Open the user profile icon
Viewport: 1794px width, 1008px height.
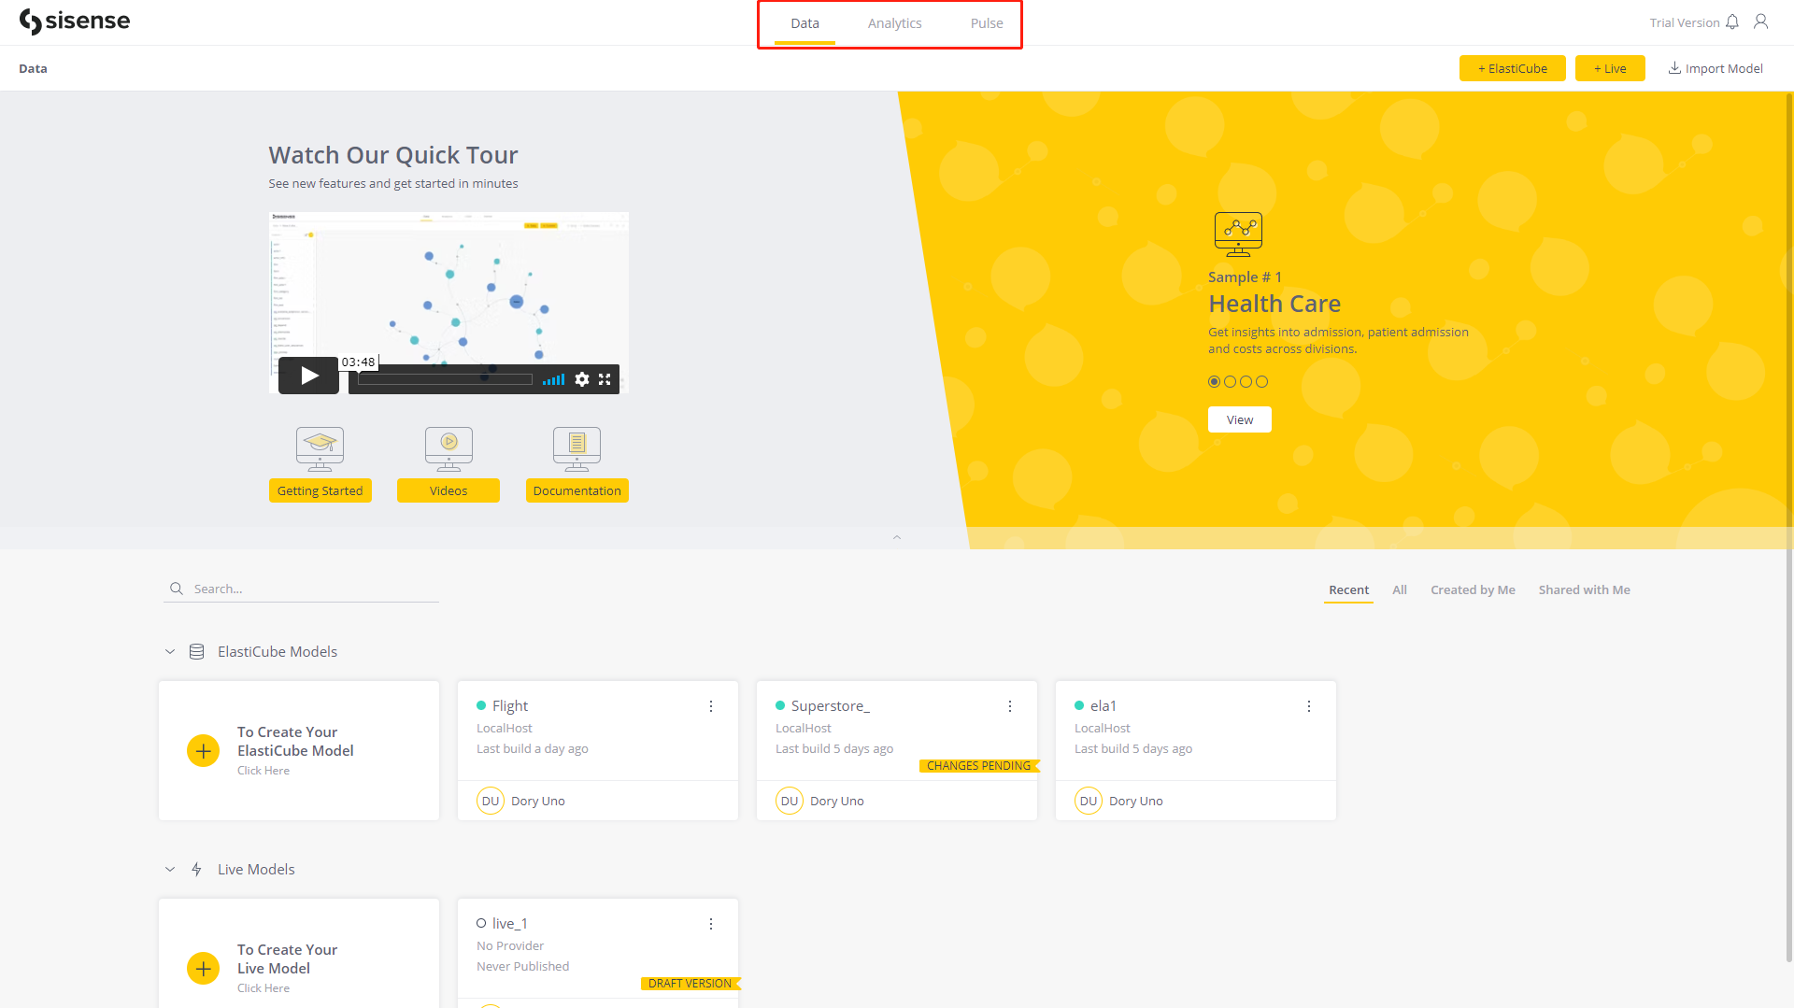tap(1760, 21)
